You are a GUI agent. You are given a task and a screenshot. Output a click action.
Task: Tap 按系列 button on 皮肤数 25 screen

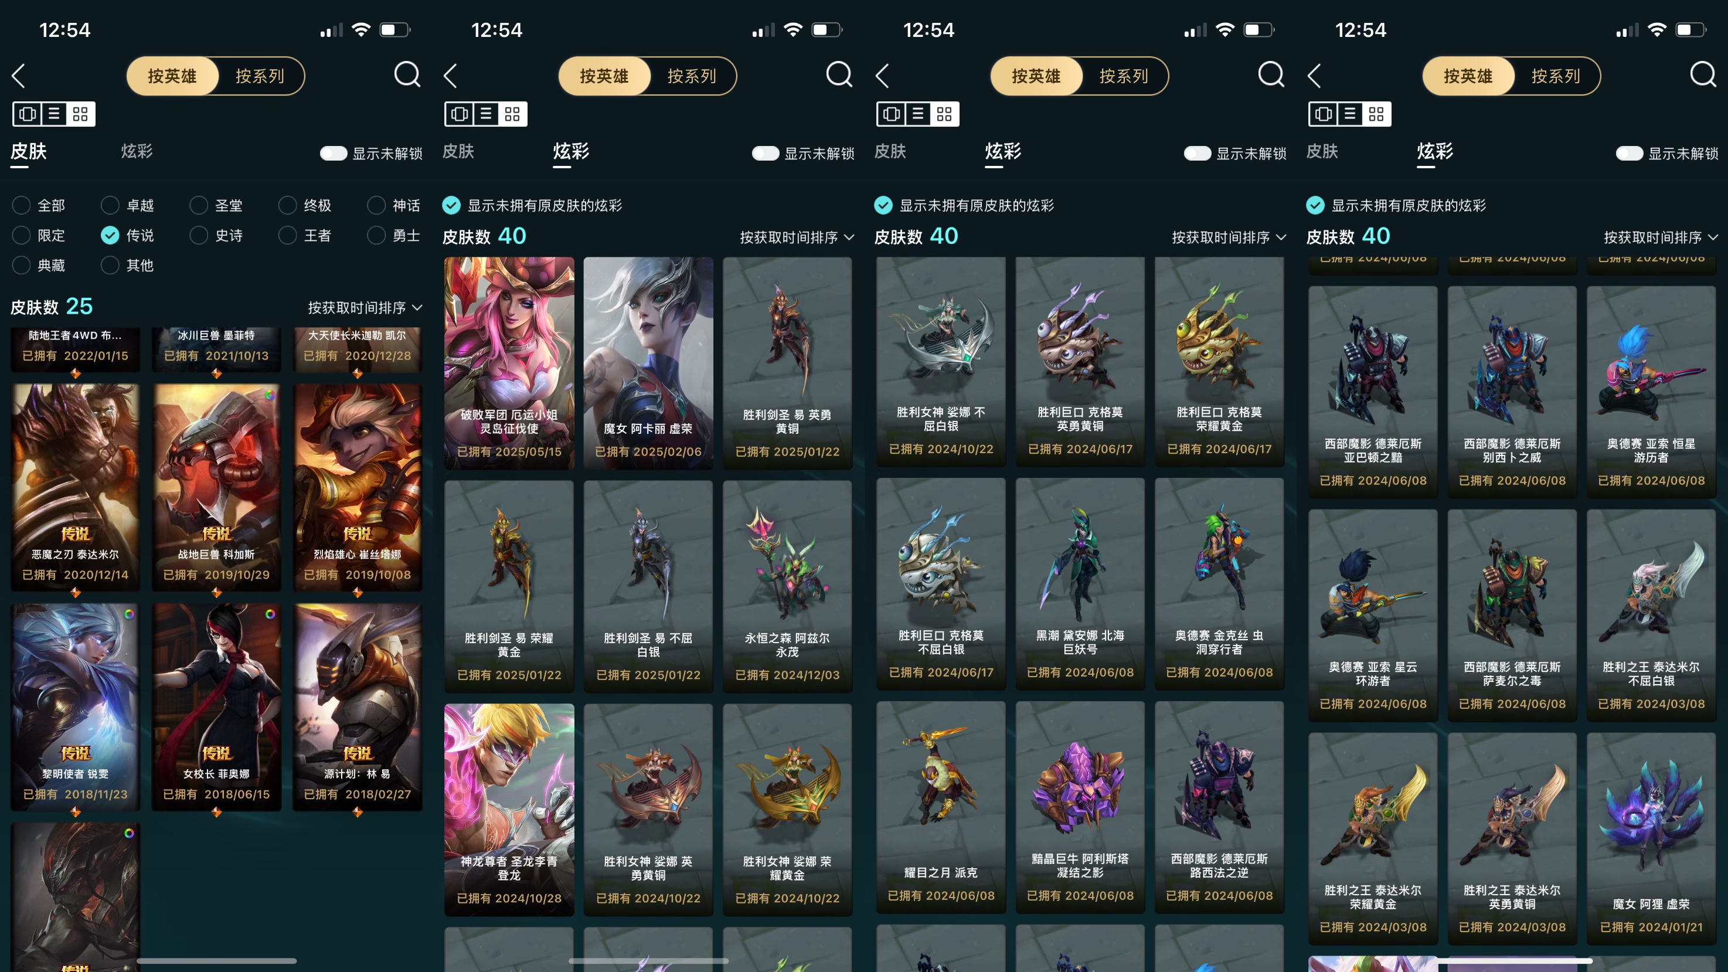coord(260,76)
